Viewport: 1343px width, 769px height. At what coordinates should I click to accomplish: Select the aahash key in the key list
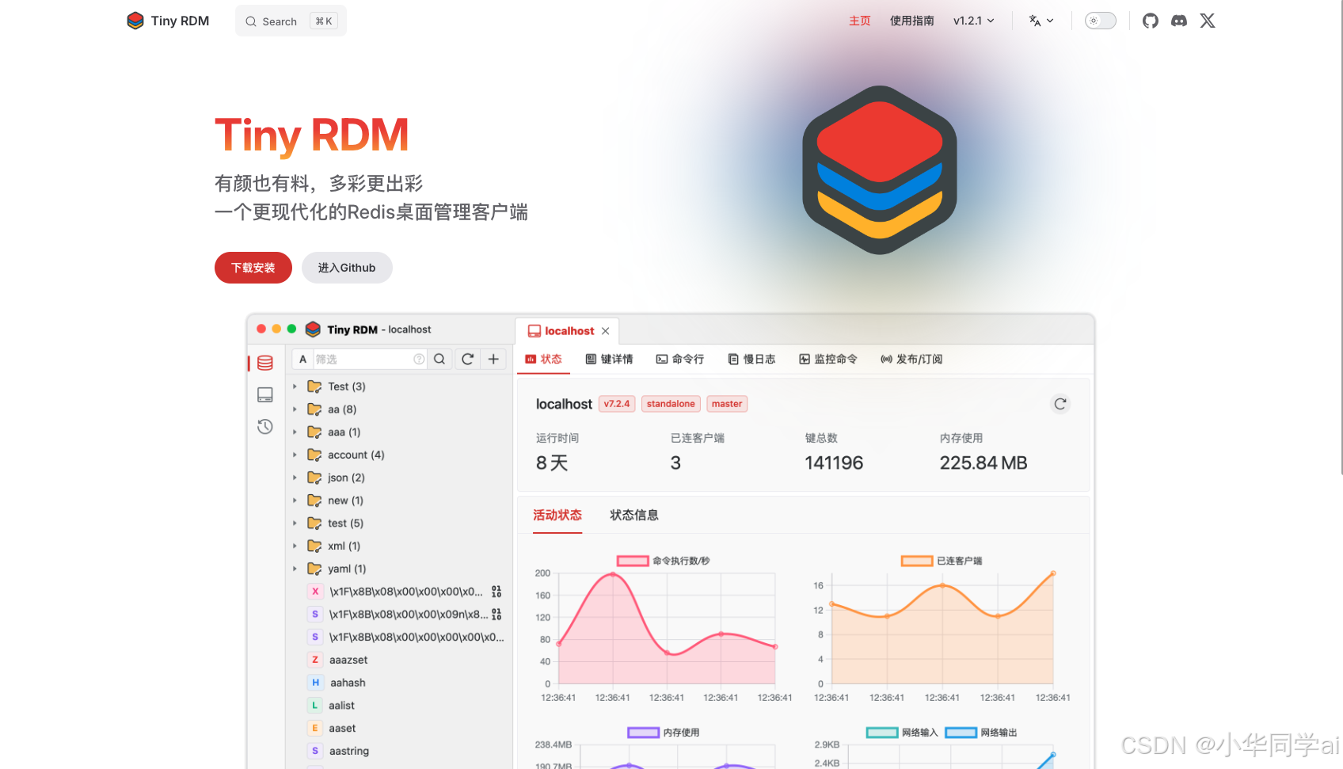point(347,682)
